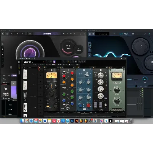153x153 pixels.
Task: Click the upper black knob on the green module
Action: coord(117,90)
